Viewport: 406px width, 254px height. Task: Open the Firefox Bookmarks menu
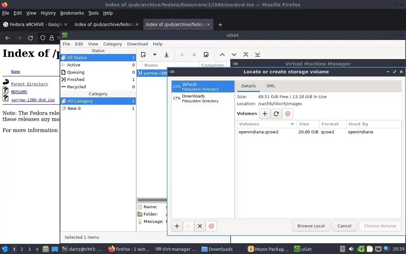point(72,13)
